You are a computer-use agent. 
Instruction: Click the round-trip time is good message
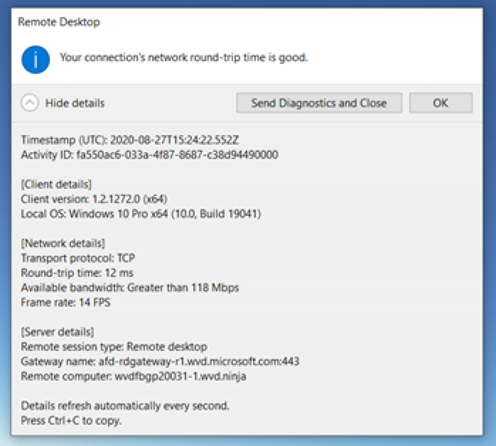pos(184,58)
